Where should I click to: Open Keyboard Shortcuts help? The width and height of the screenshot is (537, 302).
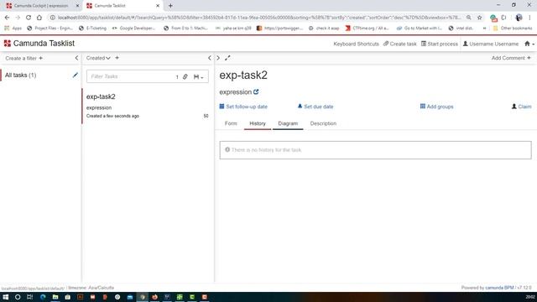click(x=356, y=44)
